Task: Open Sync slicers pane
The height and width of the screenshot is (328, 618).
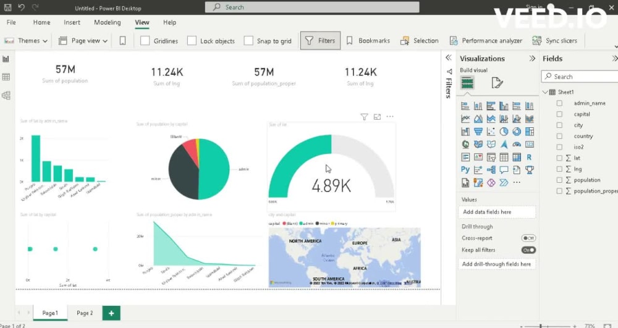Action: click(554, 41)
